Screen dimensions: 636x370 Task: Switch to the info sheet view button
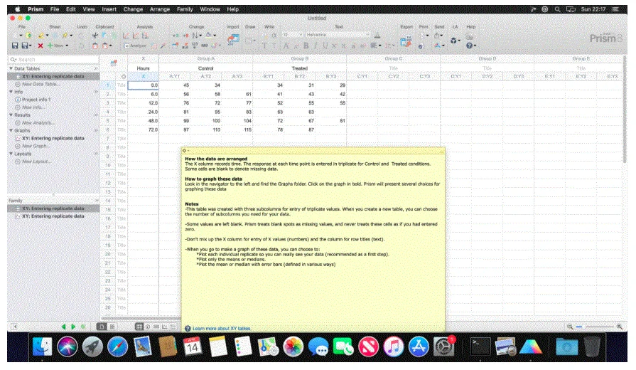pyautogui.click(x=148, y=327)
